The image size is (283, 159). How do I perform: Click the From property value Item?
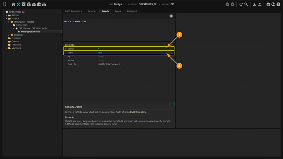(x=100, y=53)
